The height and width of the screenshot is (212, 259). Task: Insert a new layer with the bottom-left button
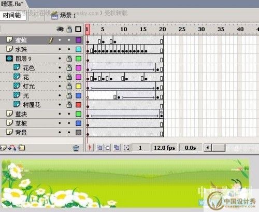point(3,148)
